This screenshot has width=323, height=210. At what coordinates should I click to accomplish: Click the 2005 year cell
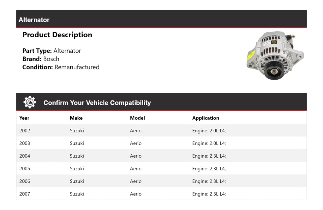click(25, 169)
